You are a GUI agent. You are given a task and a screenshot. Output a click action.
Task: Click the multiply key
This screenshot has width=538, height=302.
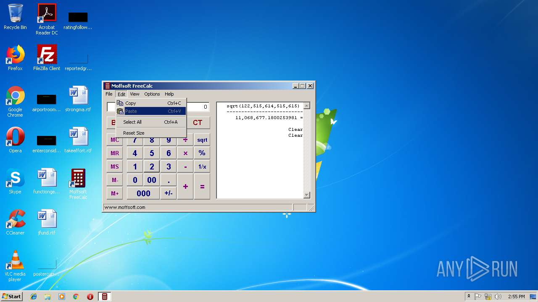[185, 153]
